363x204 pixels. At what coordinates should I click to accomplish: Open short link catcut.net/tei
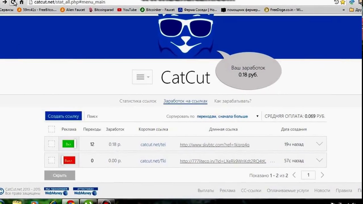tap(153, 144)
